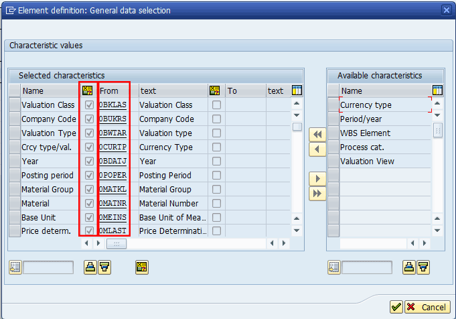Open column configuration of Selected characteristics table
Viewport: 456px width, 319px height.
[297, 90]
